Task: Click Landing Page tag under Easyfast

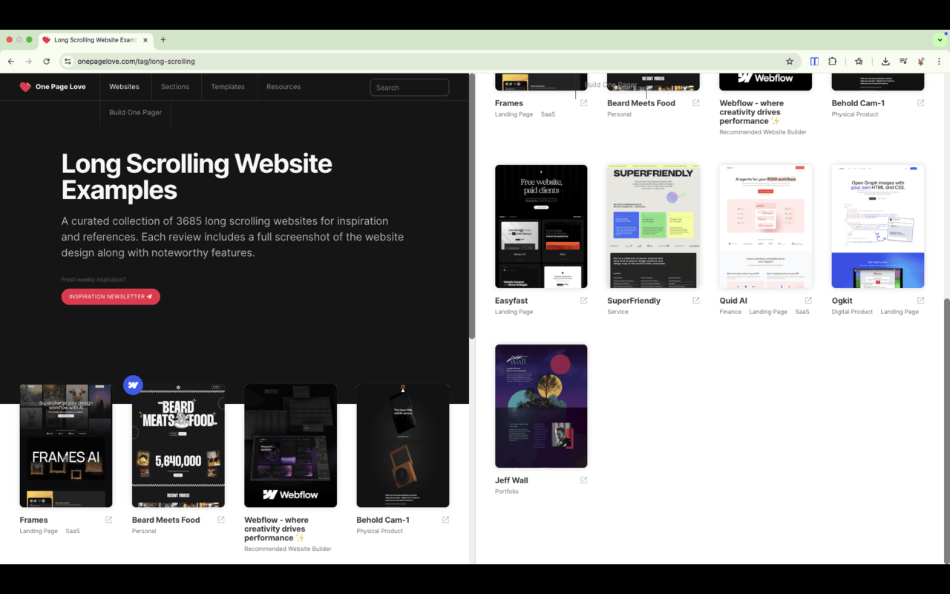Action: point(514,312)
